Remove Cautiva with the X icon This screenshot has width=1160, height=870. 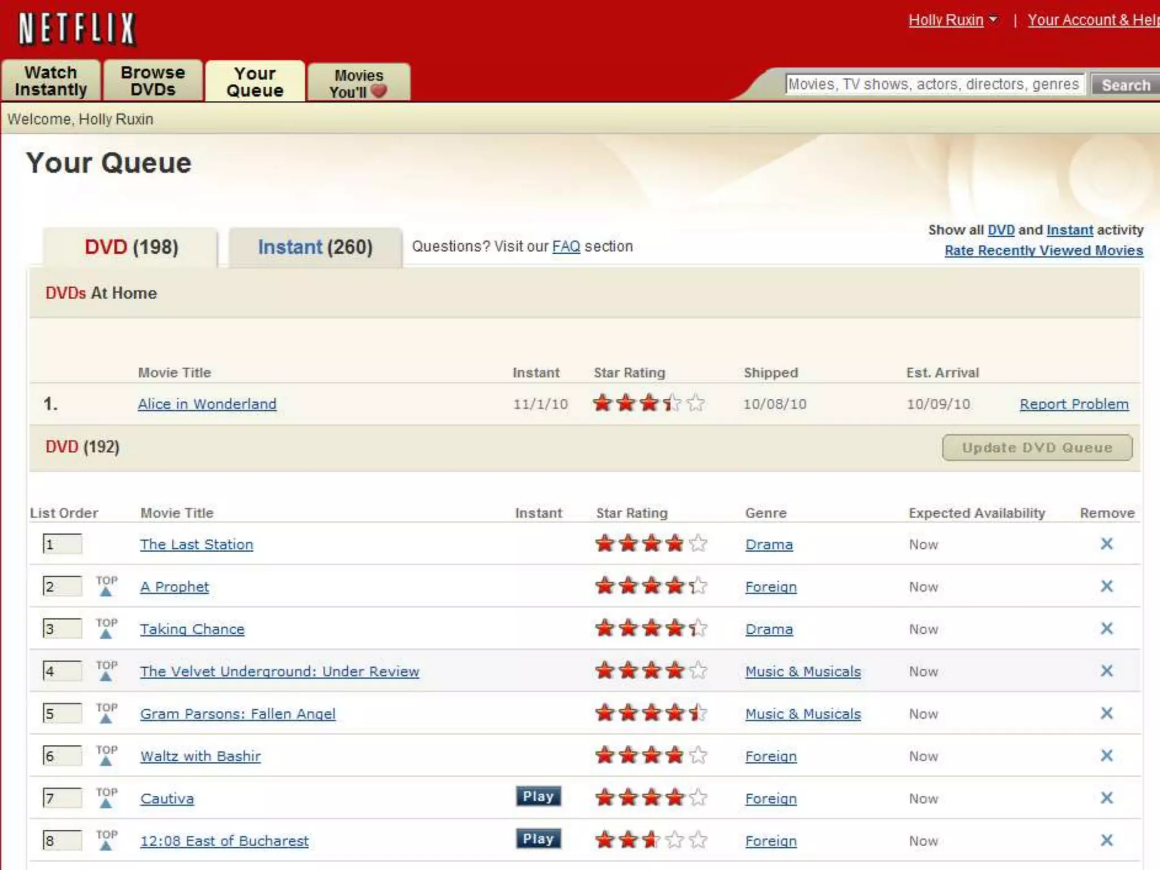[x=1106, y=798]
